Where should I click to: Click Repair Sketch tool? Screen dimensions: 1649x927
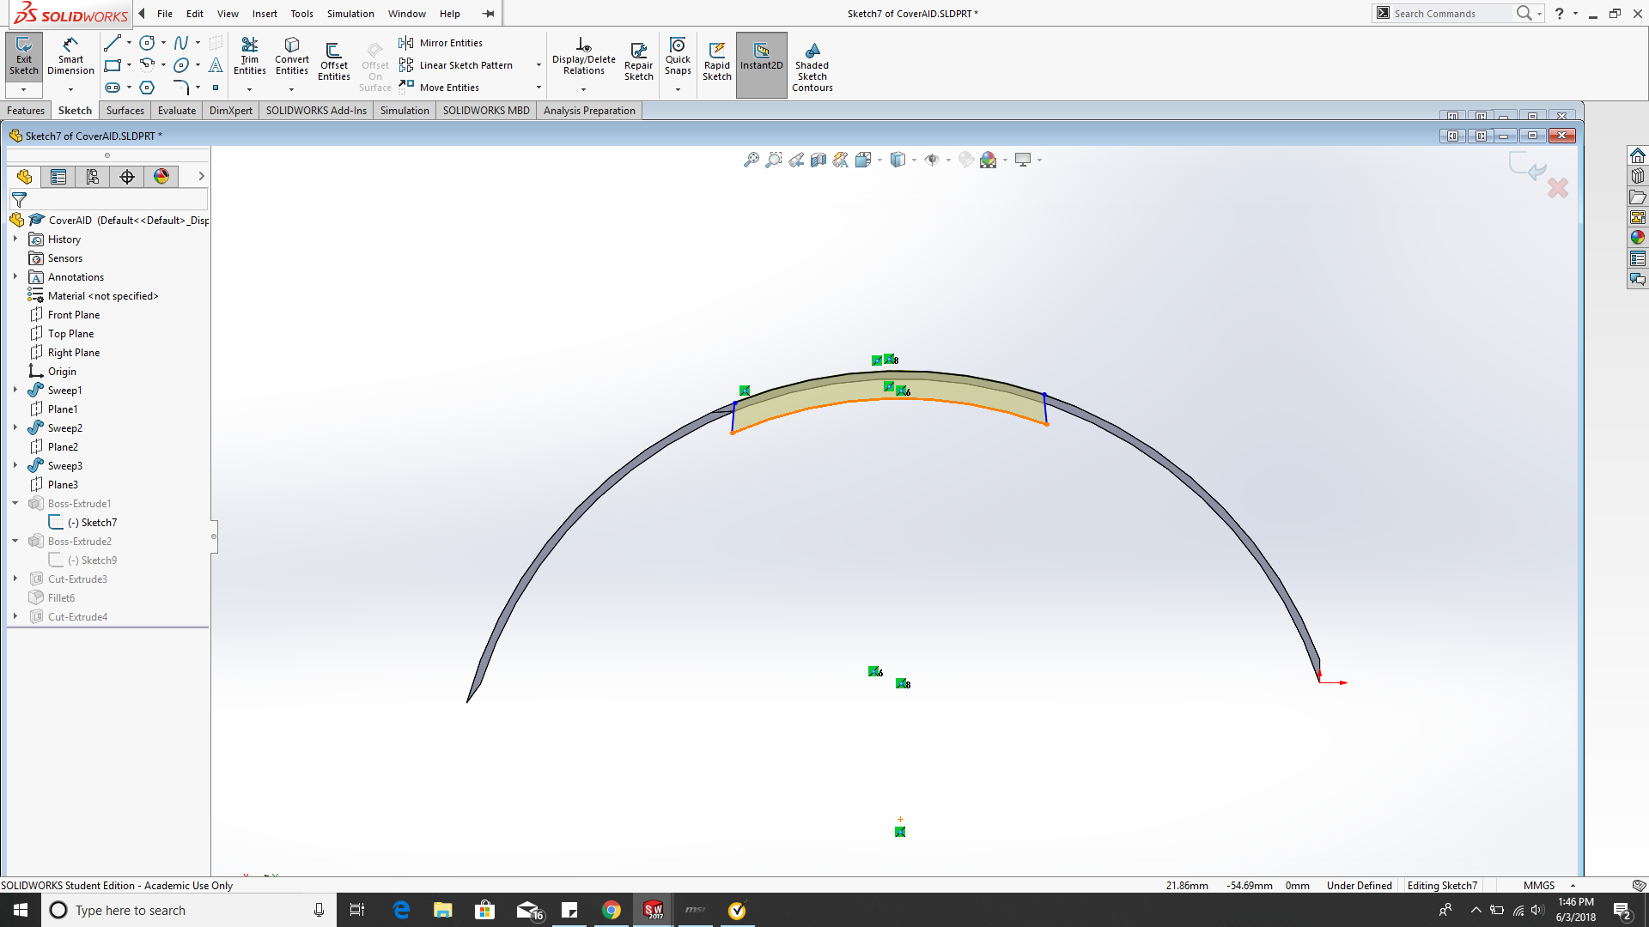click(x=638, y=62)
